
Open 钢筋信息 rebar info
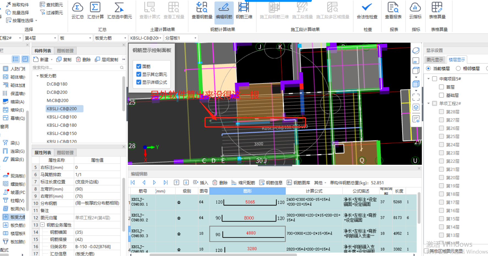point(271,183)
